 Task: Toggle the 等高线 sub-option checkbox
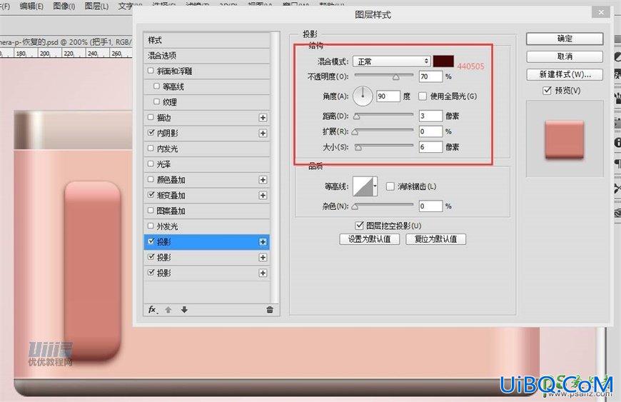(x=156, y=86)
